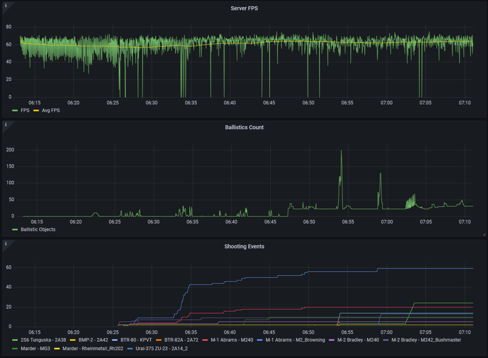The width and height of the screenshot is (488, 358).
Task: Click the Ballistics Count panel resize handle
Action: tap(484, 235)
